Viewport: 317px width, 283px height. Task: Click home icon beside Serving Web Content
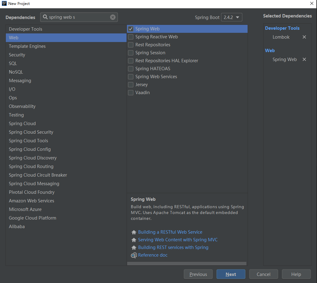click(x=134, y=240)
